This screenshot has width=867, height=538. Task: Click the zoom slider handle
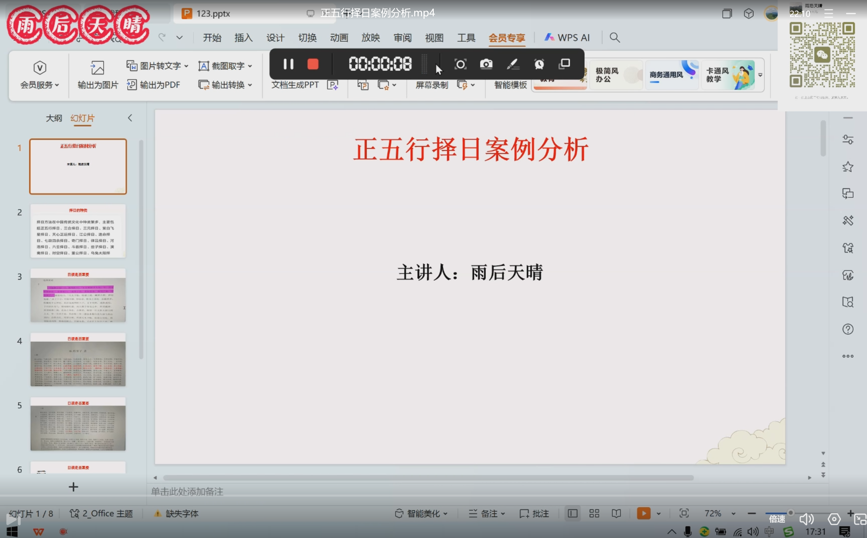790,512
